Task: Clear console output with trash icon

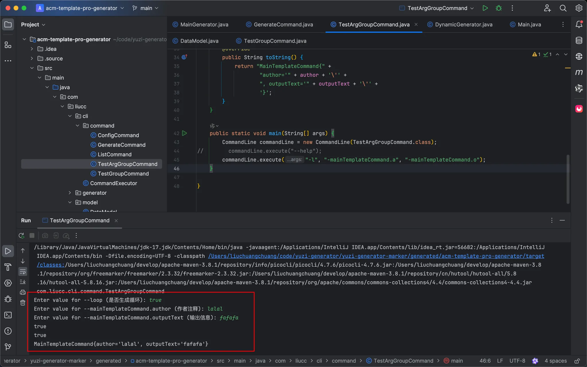Action: tap(23, 303)
